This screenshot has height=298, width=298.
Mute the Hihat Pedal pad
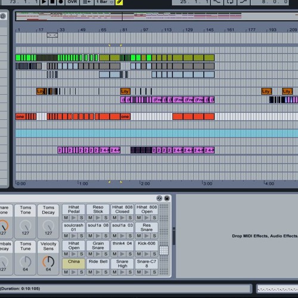pos(66,218)
